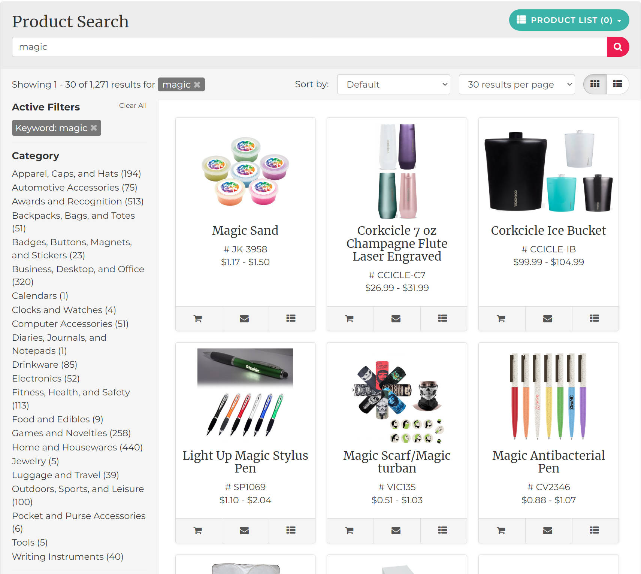The height and width of the screenshot is (574, 641).
Task: Email about Magic Scarf/Magic turban
Action: pos(396,531)
